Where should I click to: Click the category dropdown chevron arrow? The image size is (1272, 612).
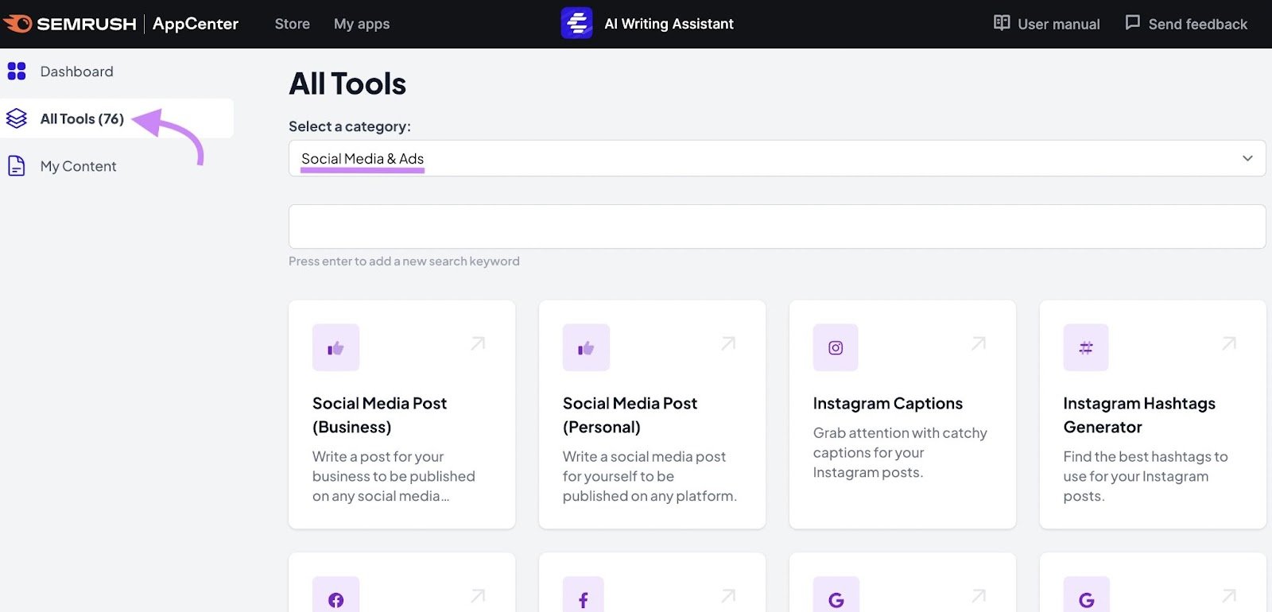[1247, 158]
